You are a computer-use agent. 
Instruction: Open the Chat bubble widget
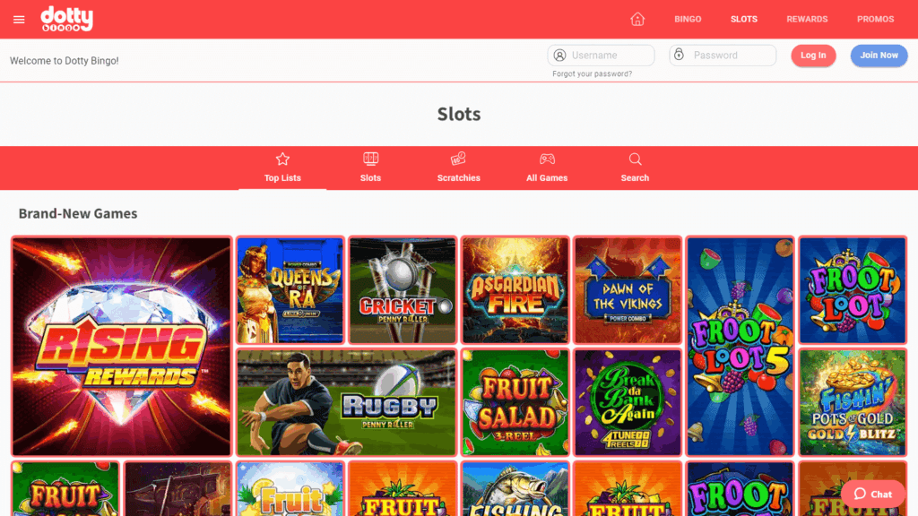[x=873, y=494]
